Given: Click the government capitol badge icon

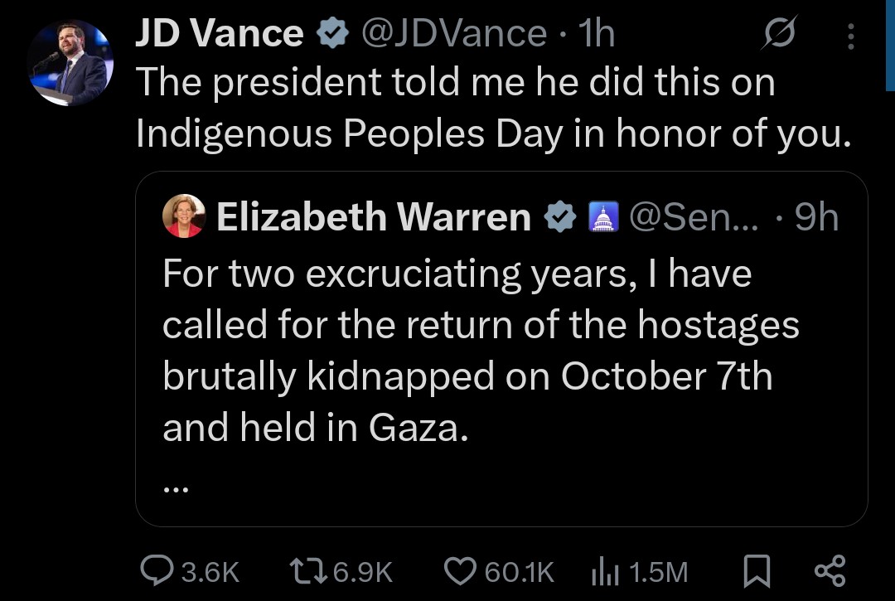Looking at the screenshot, I should (x=602, y=217).
